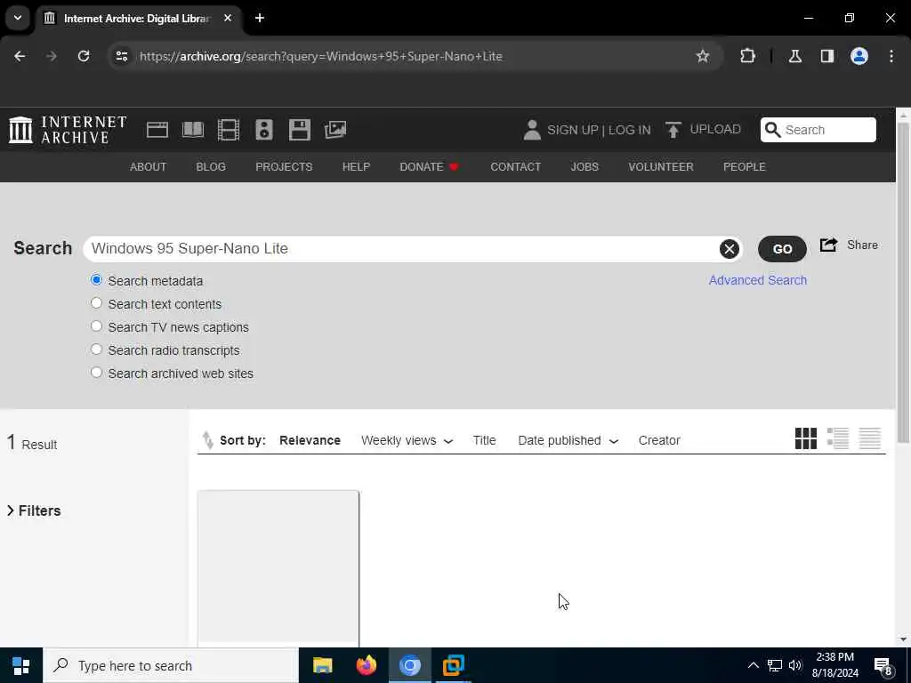911x683 pixels.
Task: Open the Video film-strip icon
Action: tap(229, 130)
